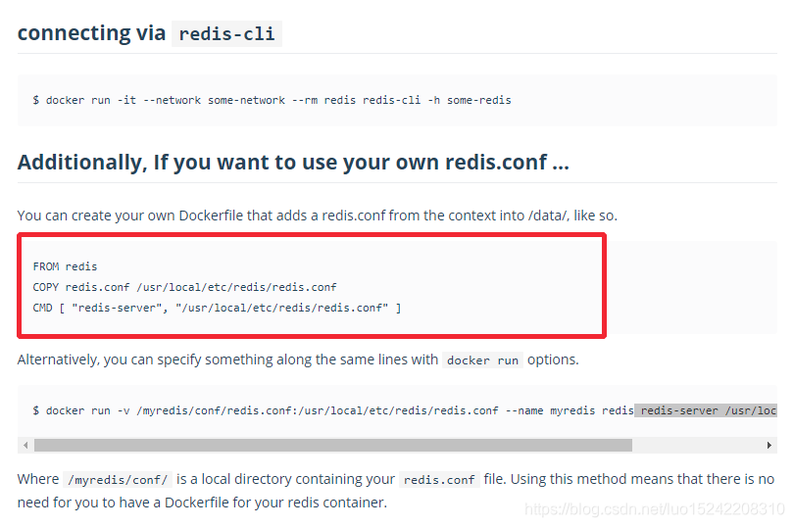
Task: Click the "COPY redis.conf" Dockerfile line
Action: click(185, 288)
